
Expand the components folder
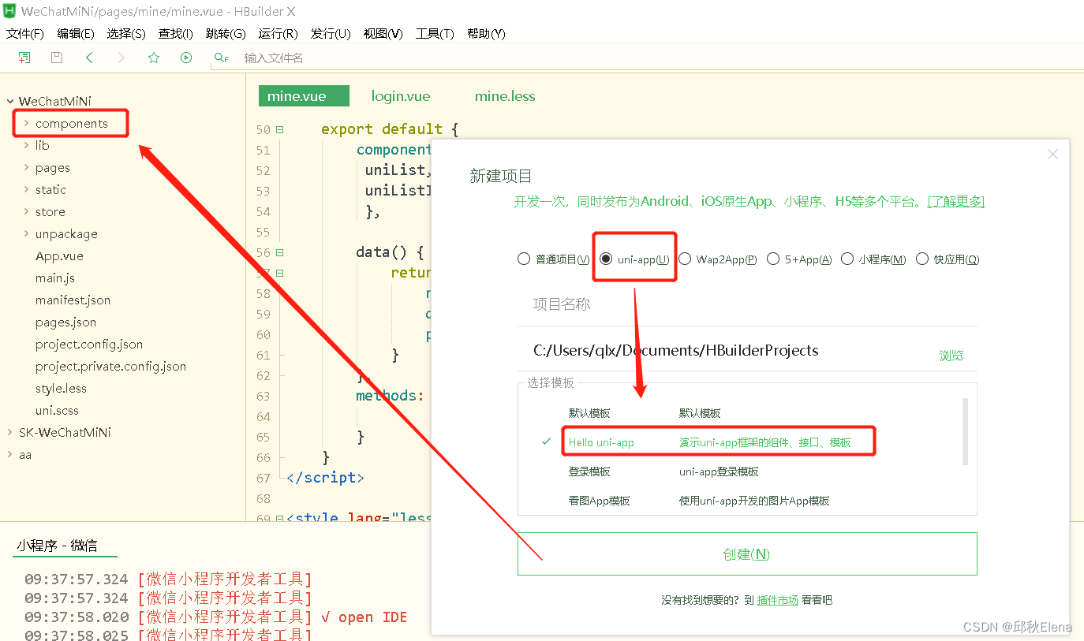coord(26,124)
